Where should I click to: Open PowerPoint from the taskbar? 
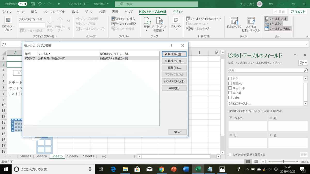point(174,169)
